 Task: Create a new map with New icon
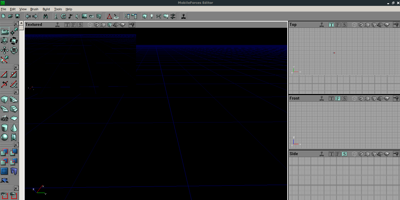tap(4, 16)
